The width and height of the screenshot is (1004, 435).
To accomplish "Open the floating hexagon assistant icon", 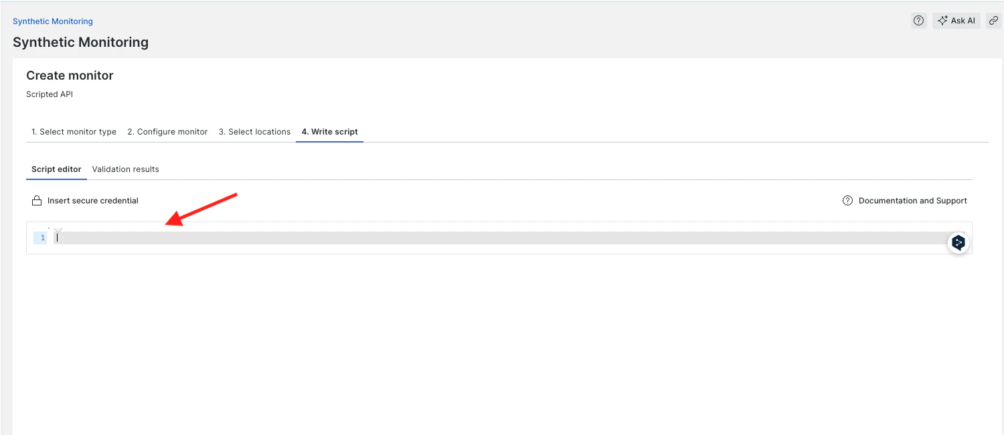I will coord(958,243).
